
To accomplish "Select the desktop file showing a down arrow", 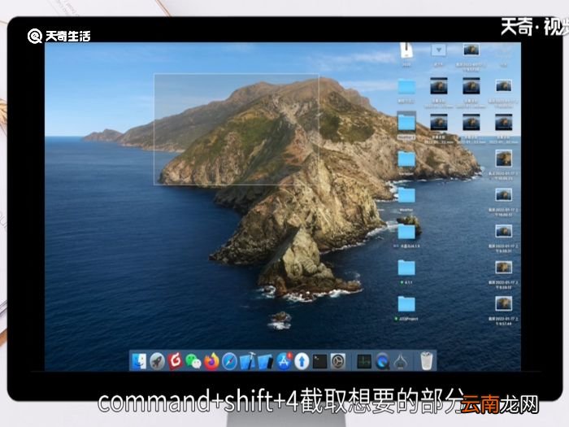I will point(438,50).
